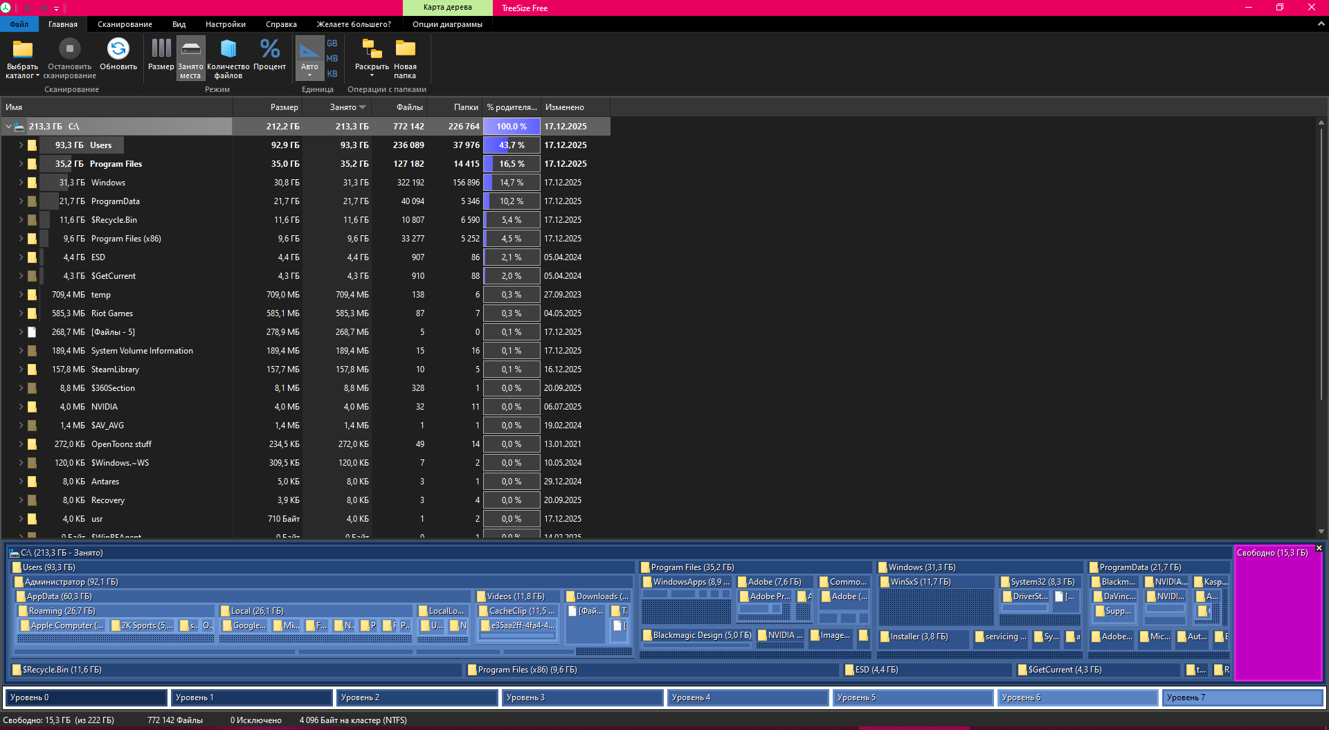Open the Сканирование ribbon tab

click(x=125, y=24)
